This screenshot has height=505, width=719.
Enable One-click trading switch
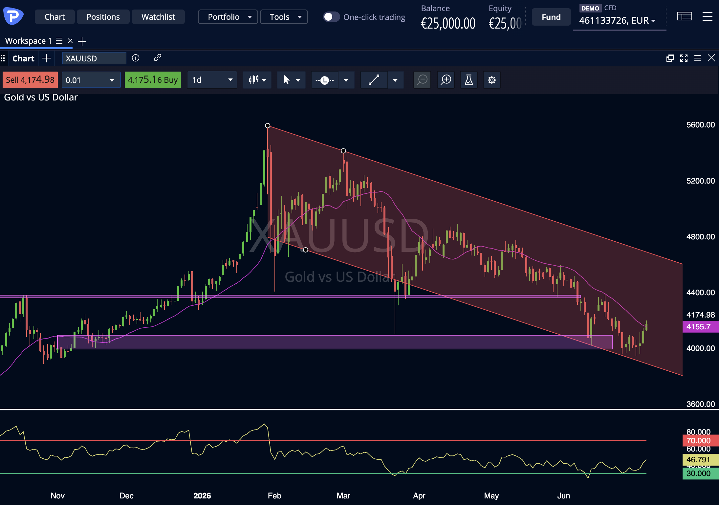pos(331,17)
